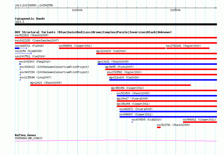
Task: Click the chr1:102336580..102541556 coordinate label
Action: pyautogui.click(x=34, y=6)
